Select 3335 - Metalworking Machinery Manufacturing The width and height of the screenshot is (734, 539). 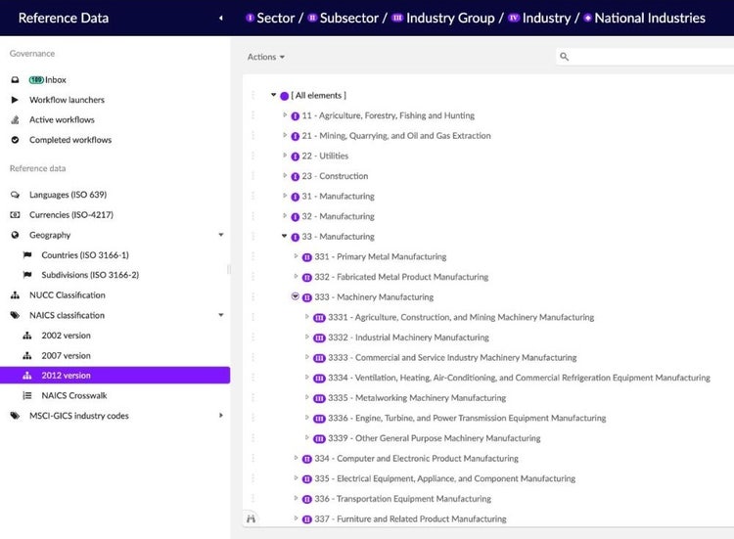pyautogui.click(x=417, y=398)
